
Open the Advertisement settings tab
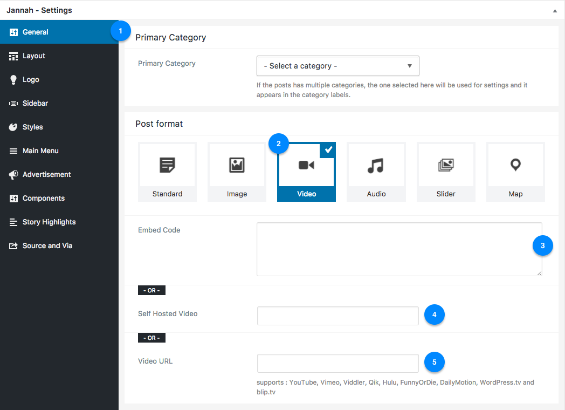(x=59, y=175)
